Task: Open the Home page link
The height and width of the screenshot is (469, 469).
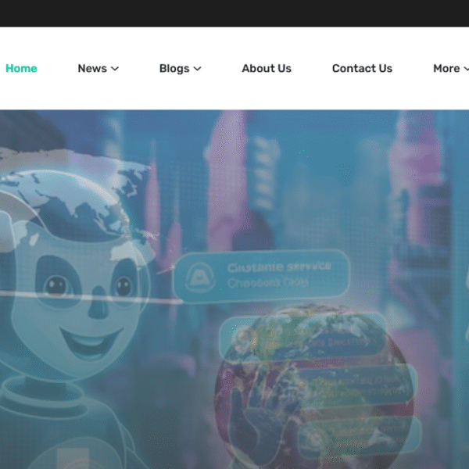Action: pos(21,68)
